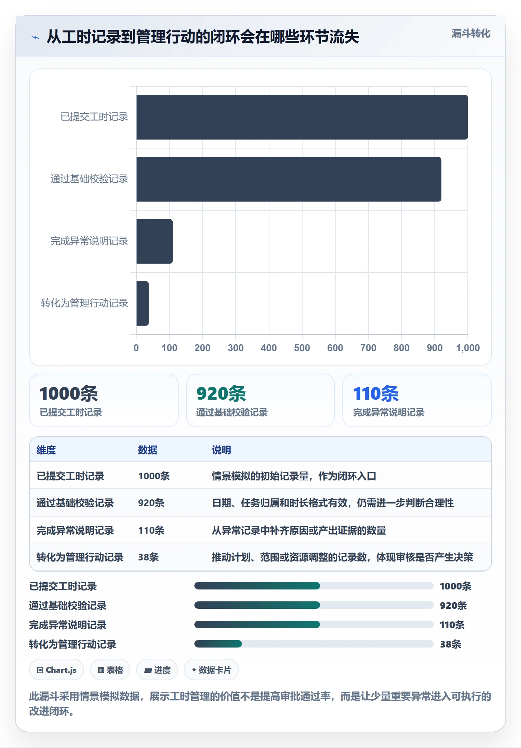The image size is (521, 748).
Task: Click the 110条 cell in the table
Action: coord(151,531)
